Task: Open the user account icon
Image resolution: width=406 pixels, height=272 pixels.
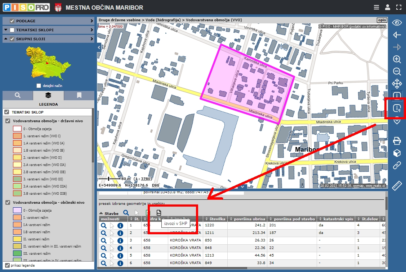Action: coord(388,7)
